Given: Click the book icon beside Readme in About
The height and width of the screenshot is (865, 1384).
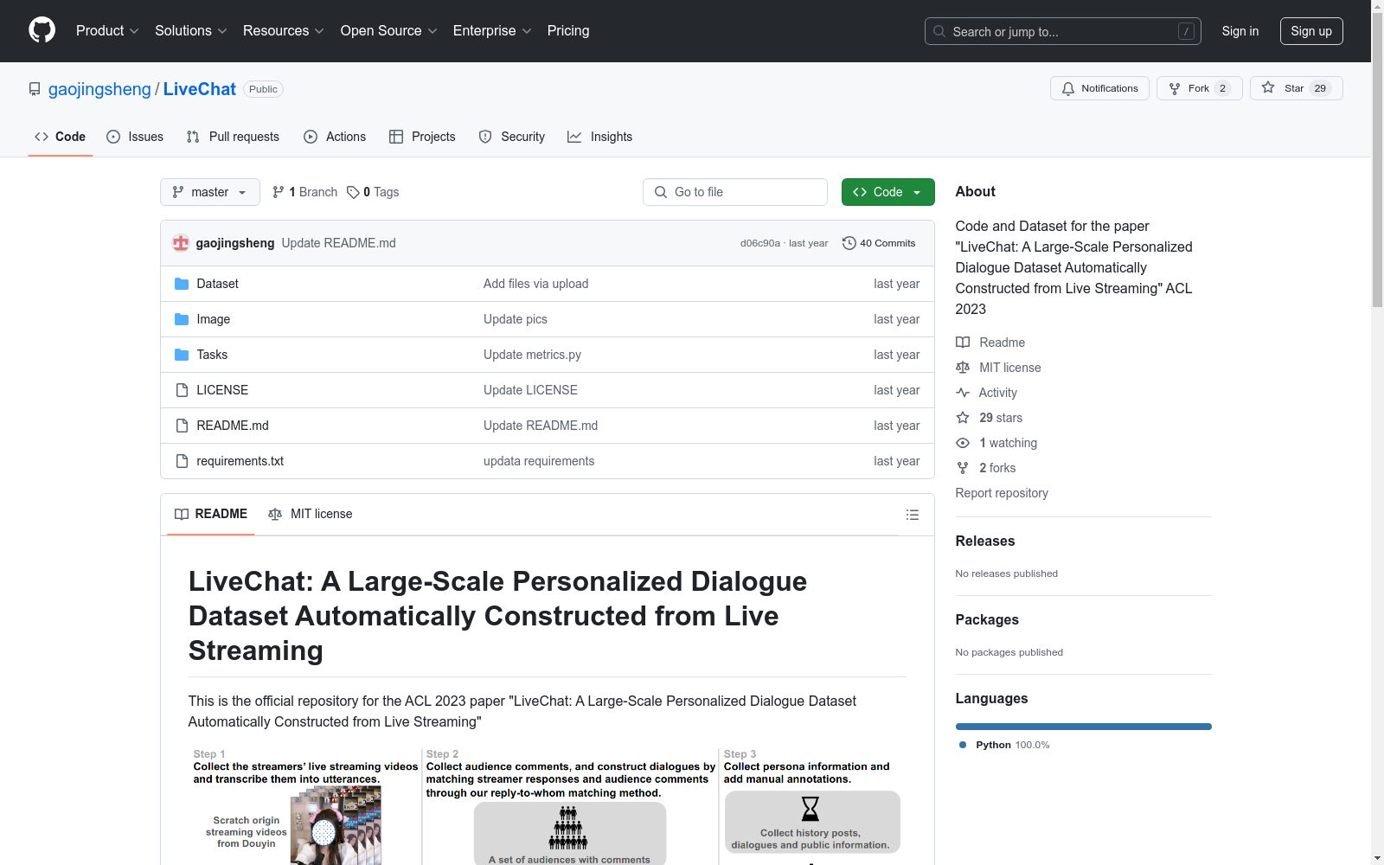Looking at the screenshot, I should [963, 343].
